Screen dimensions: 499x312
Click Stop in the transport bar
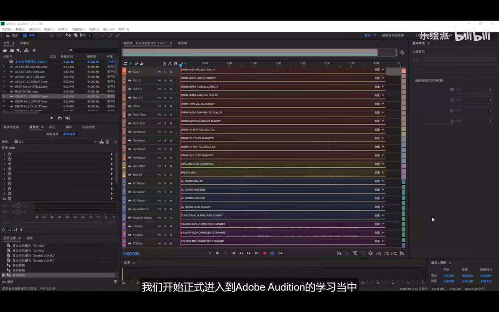point(210,253)
